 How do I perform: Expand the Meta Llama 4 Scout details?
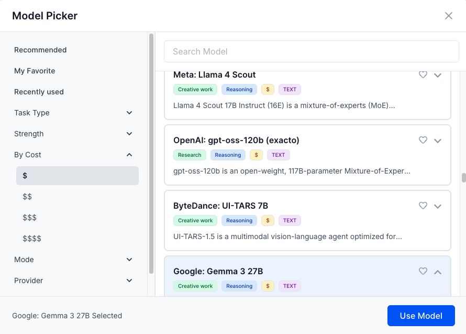click(438, 75)
